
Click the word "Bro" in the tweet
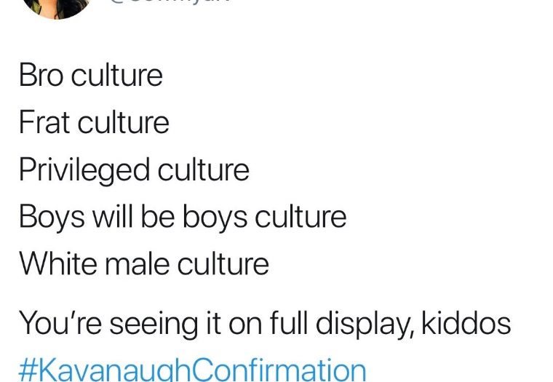(41, 76)
